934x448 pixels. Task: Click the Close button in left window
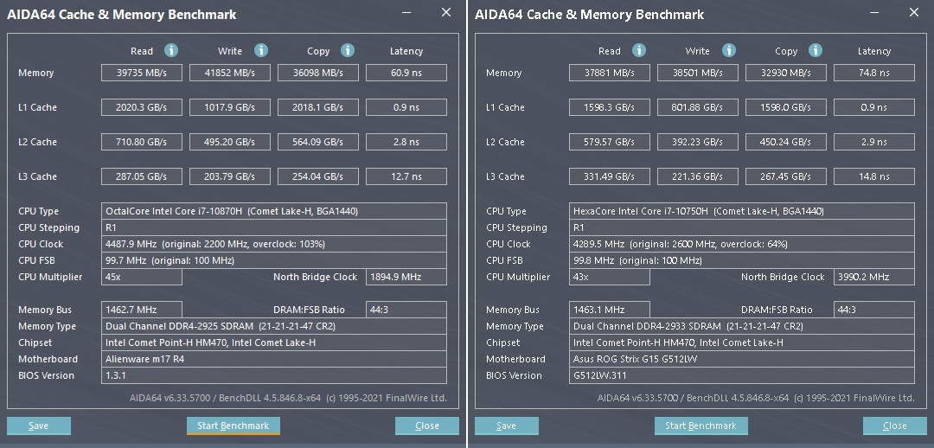pyautogui.click(x=427, y=426)
